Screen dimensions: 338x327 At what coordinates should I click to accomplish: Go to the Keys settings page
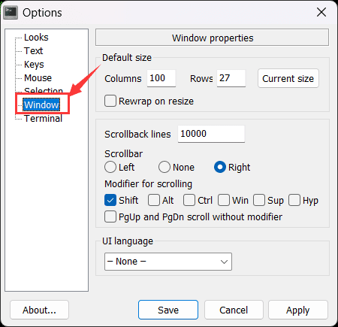34,65
